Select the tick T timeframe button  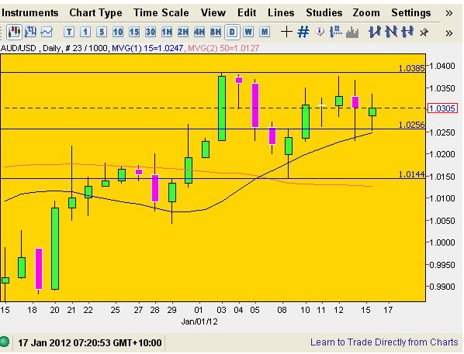(69, 32)
